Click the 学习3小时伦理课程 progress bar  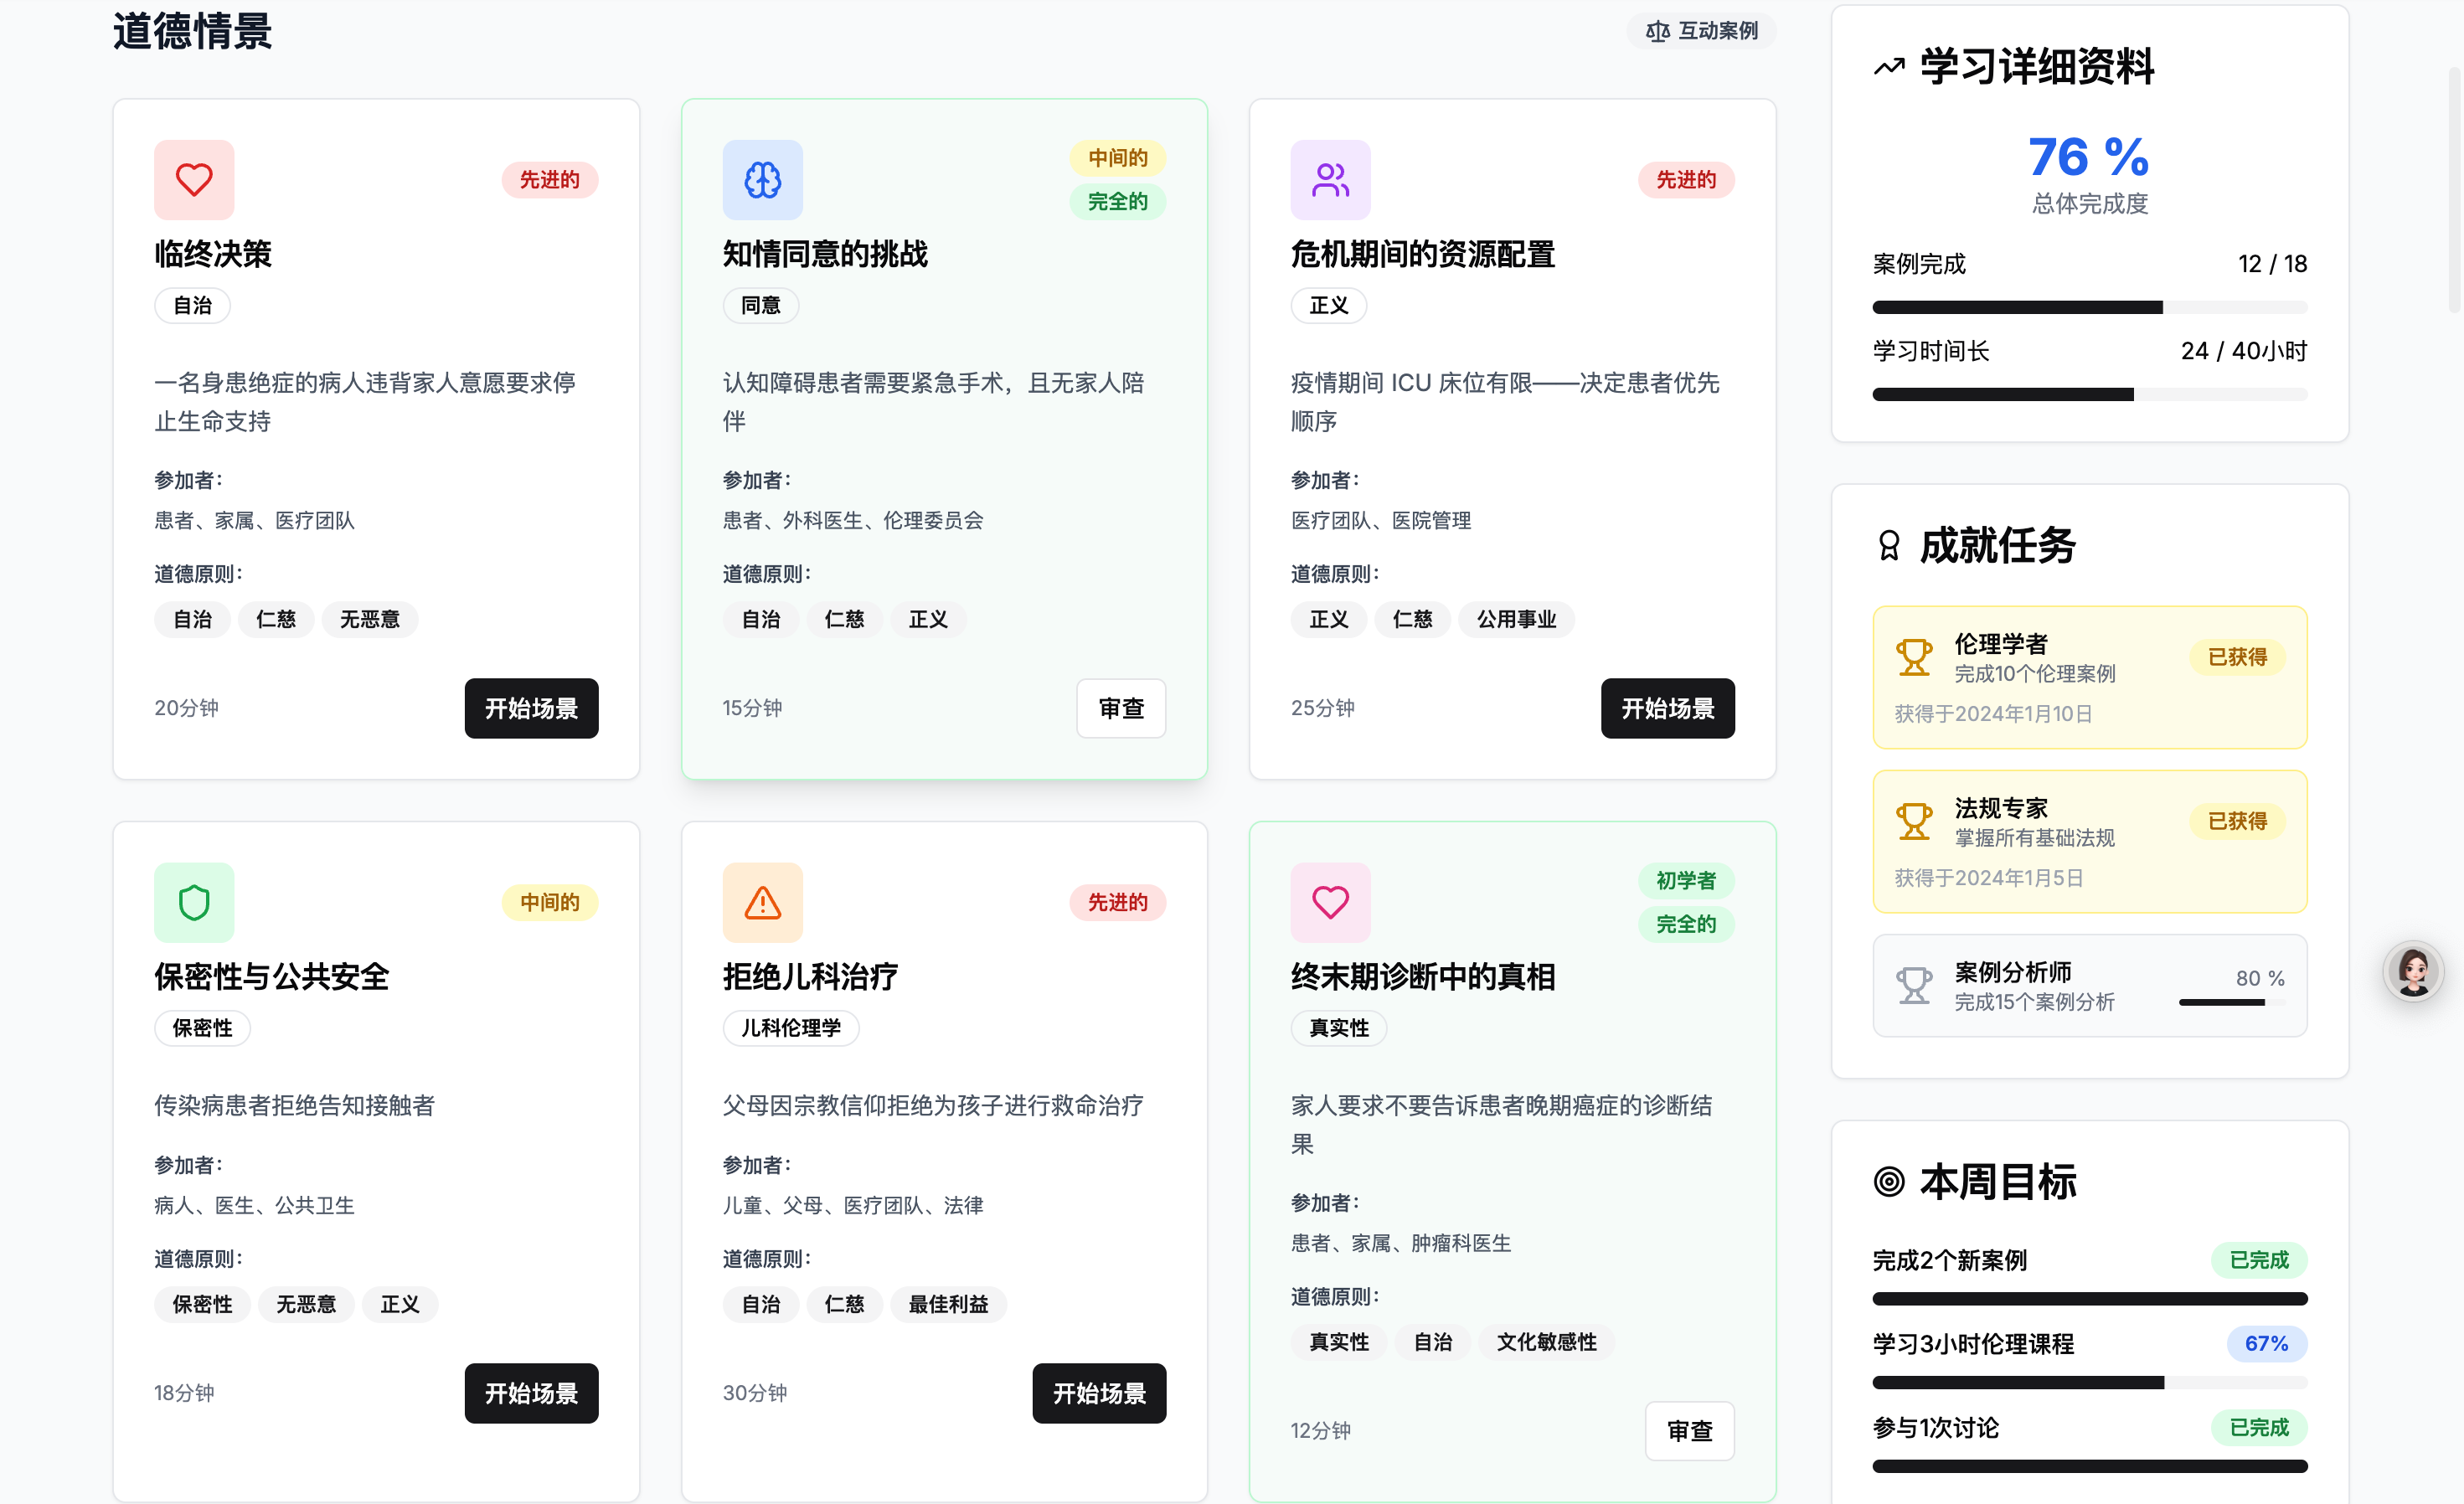click(x=2088, y=1383)
